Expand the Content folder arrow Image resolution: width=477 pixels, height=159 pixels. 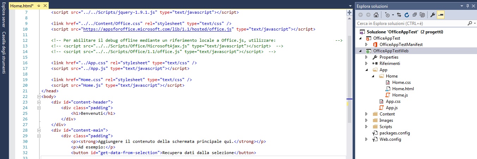pyautogui.click(x=367, y=114)
